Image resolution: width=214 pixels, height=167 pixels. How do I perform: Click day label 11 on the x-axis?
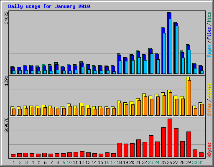tap(75, 162)
